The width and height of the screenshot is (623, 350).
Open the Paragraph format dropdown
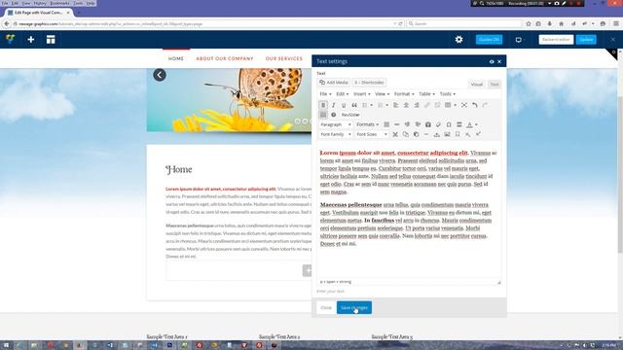point(336,124)
